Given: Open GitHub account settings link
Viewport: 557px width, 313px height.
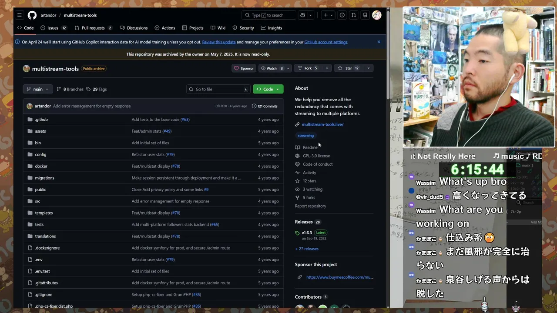Looking at the screenshot, I should click(325, 42).
